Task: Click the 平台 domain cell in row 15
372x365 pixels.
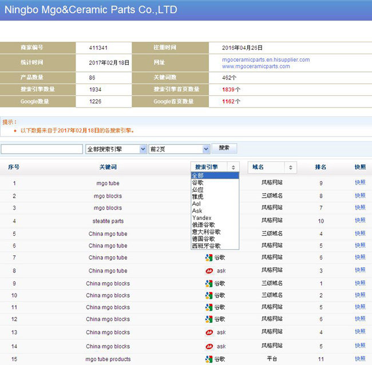Action: pyautogui.click(x=272, y=359)
